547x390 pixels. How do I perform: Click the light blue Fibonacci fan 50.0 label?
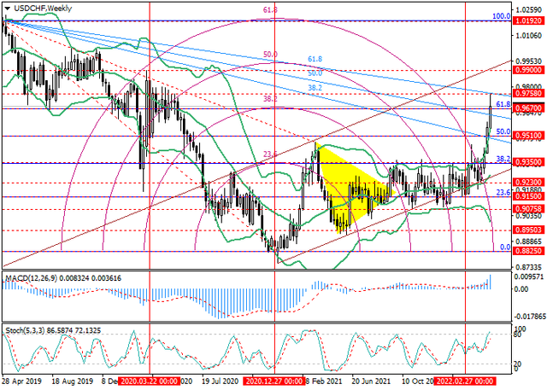tap(315, 73)
